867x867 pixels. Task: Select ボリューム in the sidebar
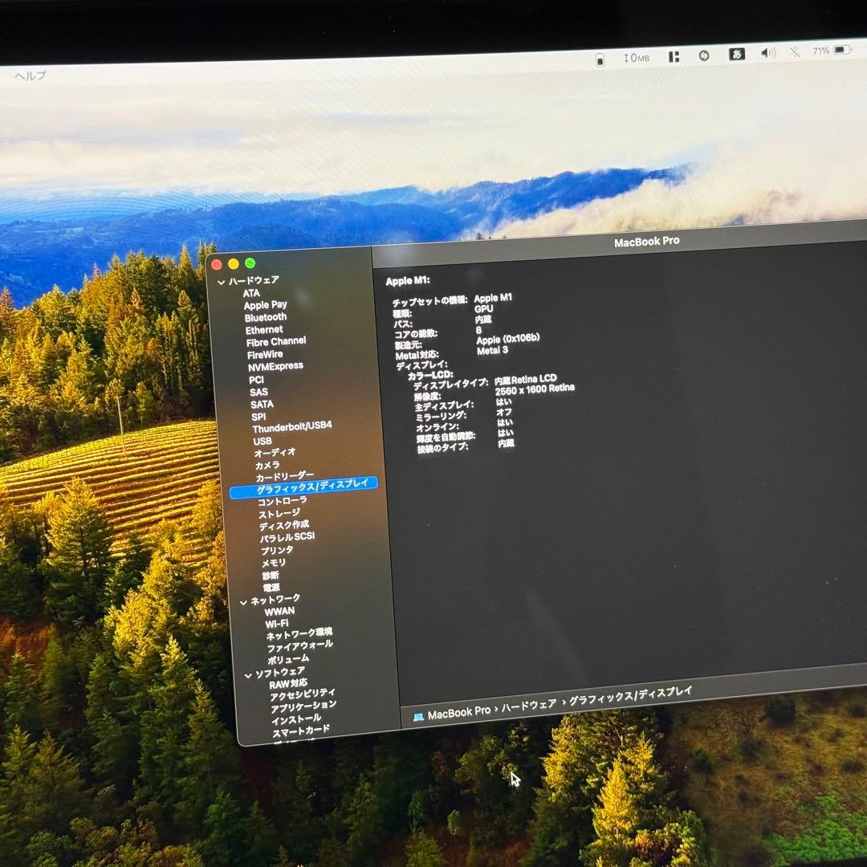pyautogui.click(x=288, y=660)
